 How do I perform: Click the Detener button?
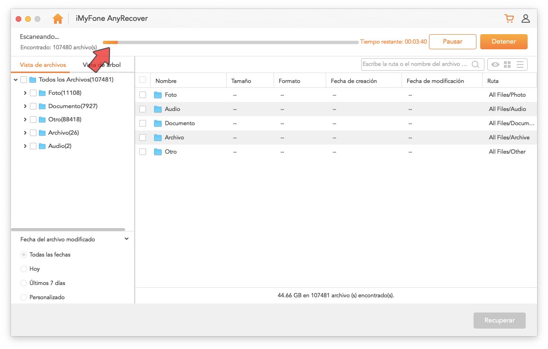(503, 42)
